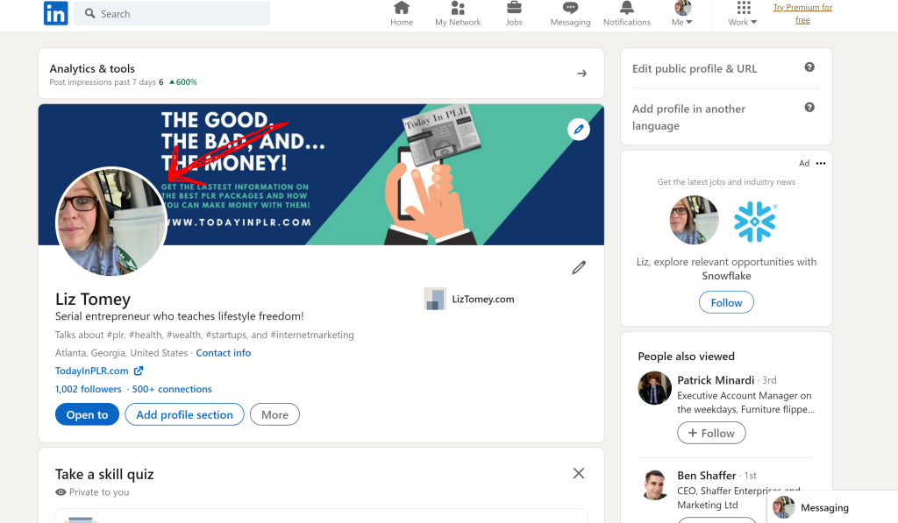898x523 pixels.
Task: Click Liz Tomey's profile photo
Action: (111, 222)
